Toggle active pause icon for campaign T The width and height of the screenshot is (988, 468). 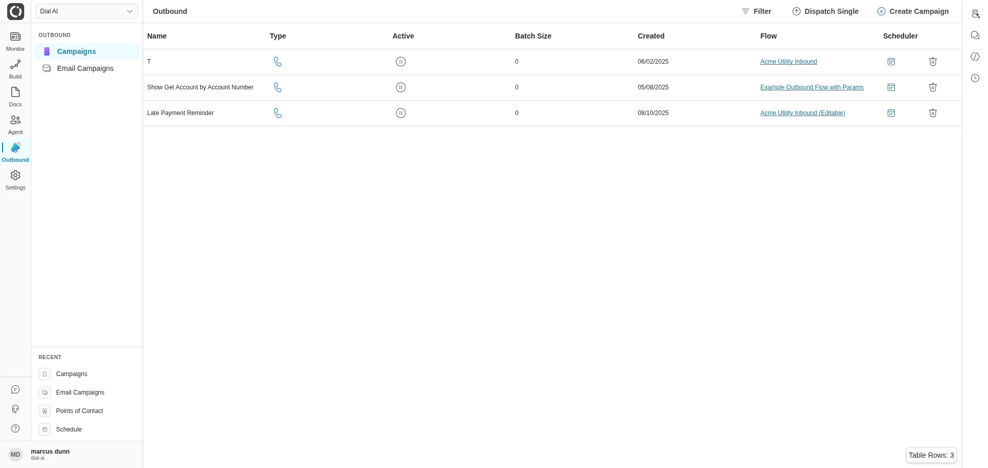(401, 62)
